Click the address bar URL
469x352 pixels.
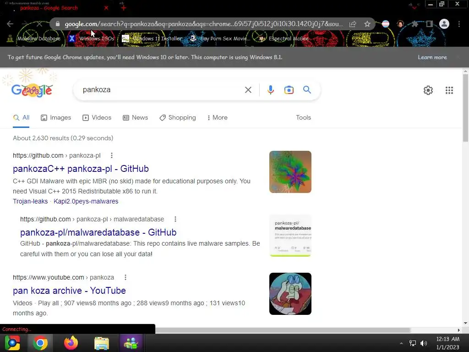pos(203,24)
